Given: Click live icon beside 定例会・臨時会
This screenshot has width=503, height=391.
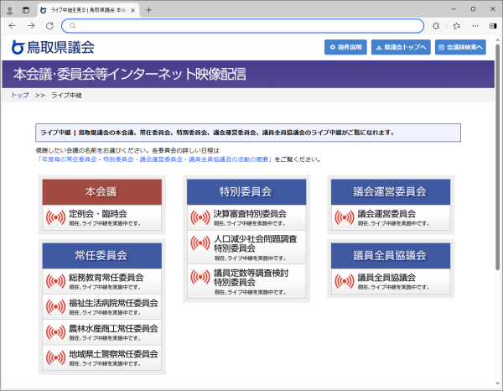Looking at the screenshot, I should [56, 217].
